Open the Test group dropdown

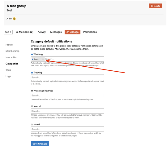(8, 32)
